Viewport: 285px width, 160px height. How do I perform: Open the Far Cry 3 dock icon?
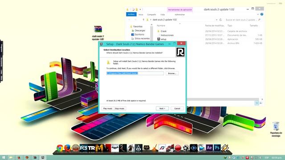coord(83,148)
